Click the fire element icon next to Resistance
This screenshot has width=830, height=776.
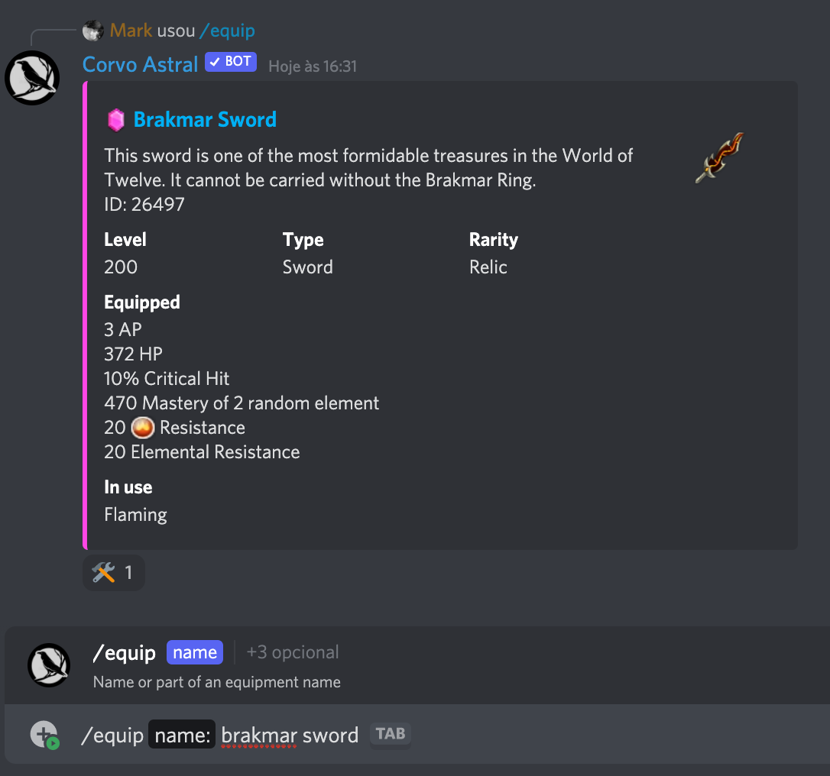tap(143, 428)
